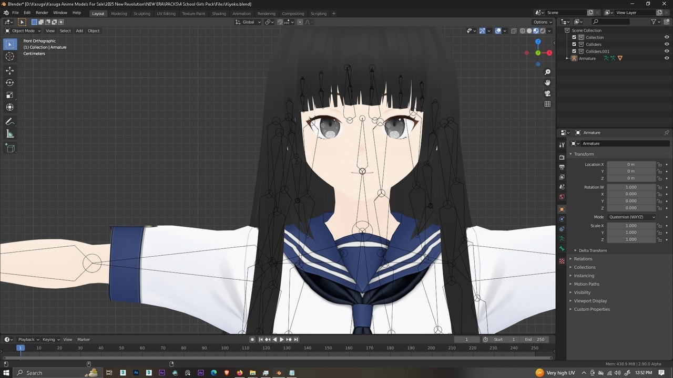673x378 pixels.
Task: Open the File menu
Action: (15, 13)
